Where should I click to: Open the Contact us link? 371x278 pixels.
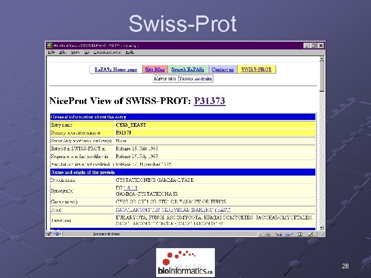tap(223, 69)
